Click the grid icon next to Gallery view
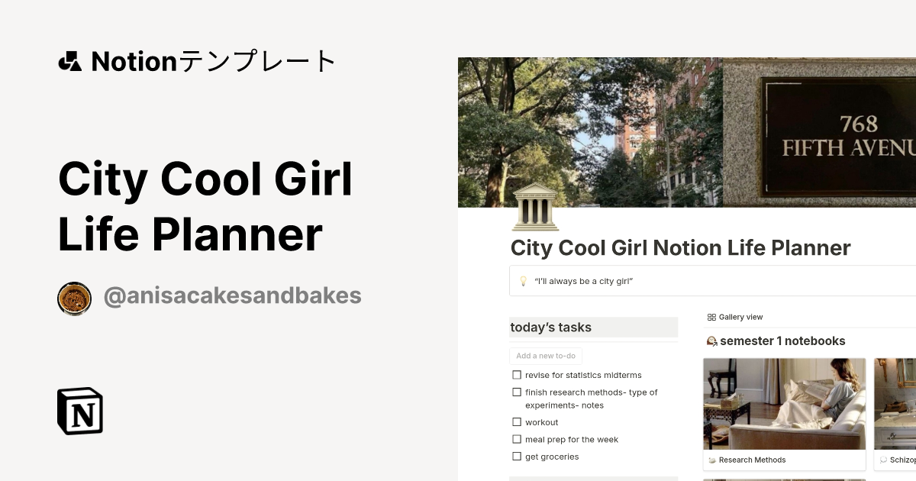Viewport: 916px width, 481px height. click(711, 316)
